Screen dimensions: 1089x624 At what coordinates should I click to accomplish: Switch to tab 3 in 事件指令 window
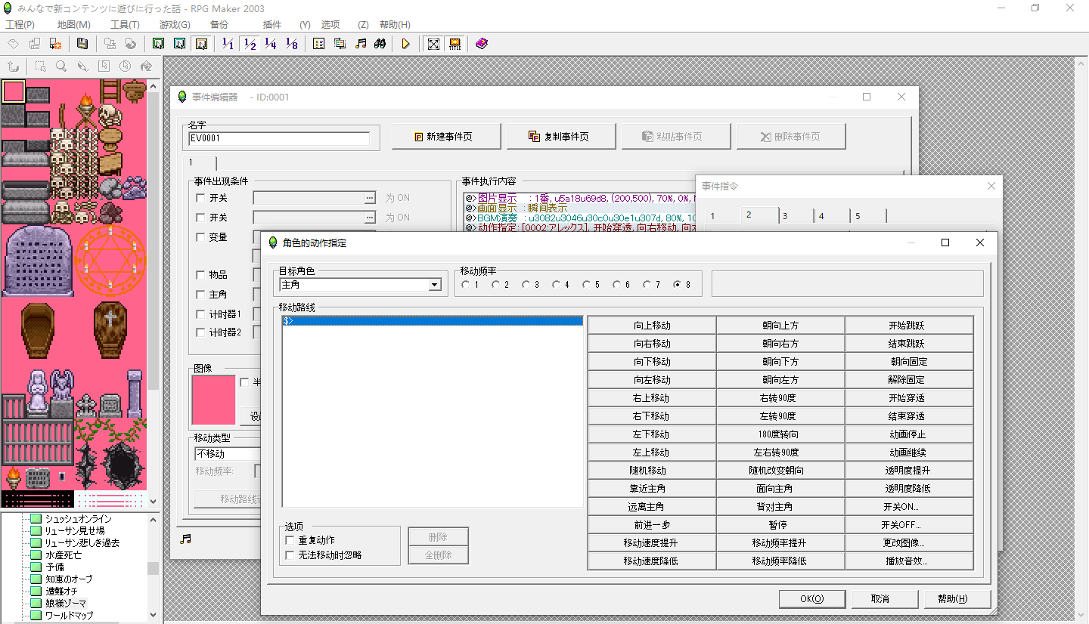click(796, 216)
